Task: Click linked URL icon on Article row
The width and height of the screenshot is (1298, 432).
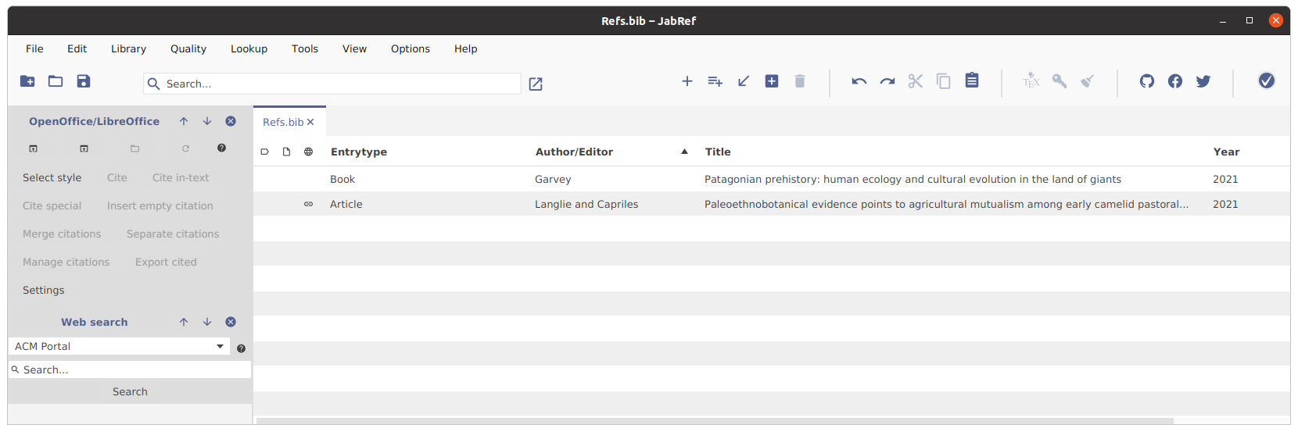Action: click(x=308, y=204)
